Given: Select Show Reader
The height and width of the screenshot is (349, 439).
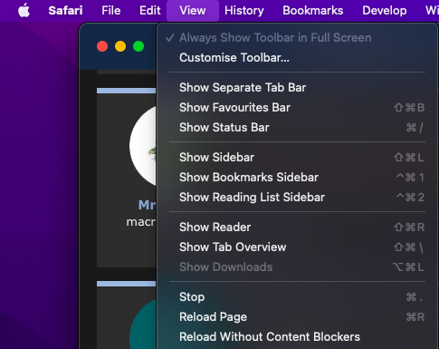Looking at the screenshot, I should [x=297, y=228].
